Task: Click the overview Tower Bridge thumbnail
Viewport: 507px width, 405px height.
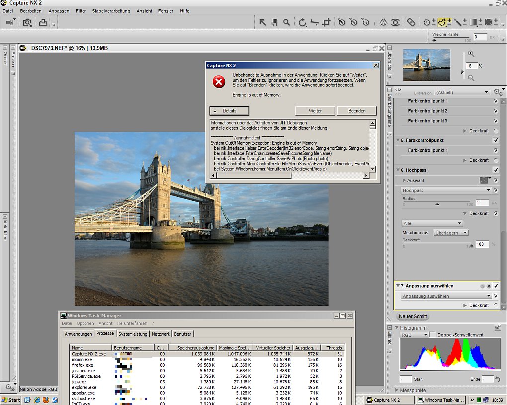Action: tap(426, 65)
